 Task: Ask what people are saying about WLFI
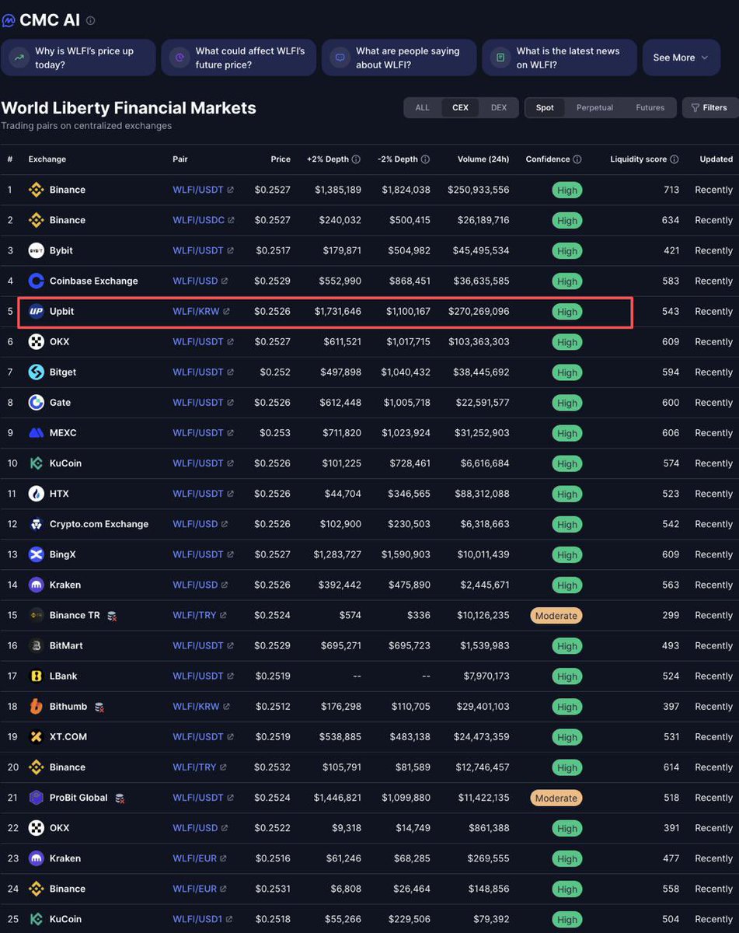point(399,58)
